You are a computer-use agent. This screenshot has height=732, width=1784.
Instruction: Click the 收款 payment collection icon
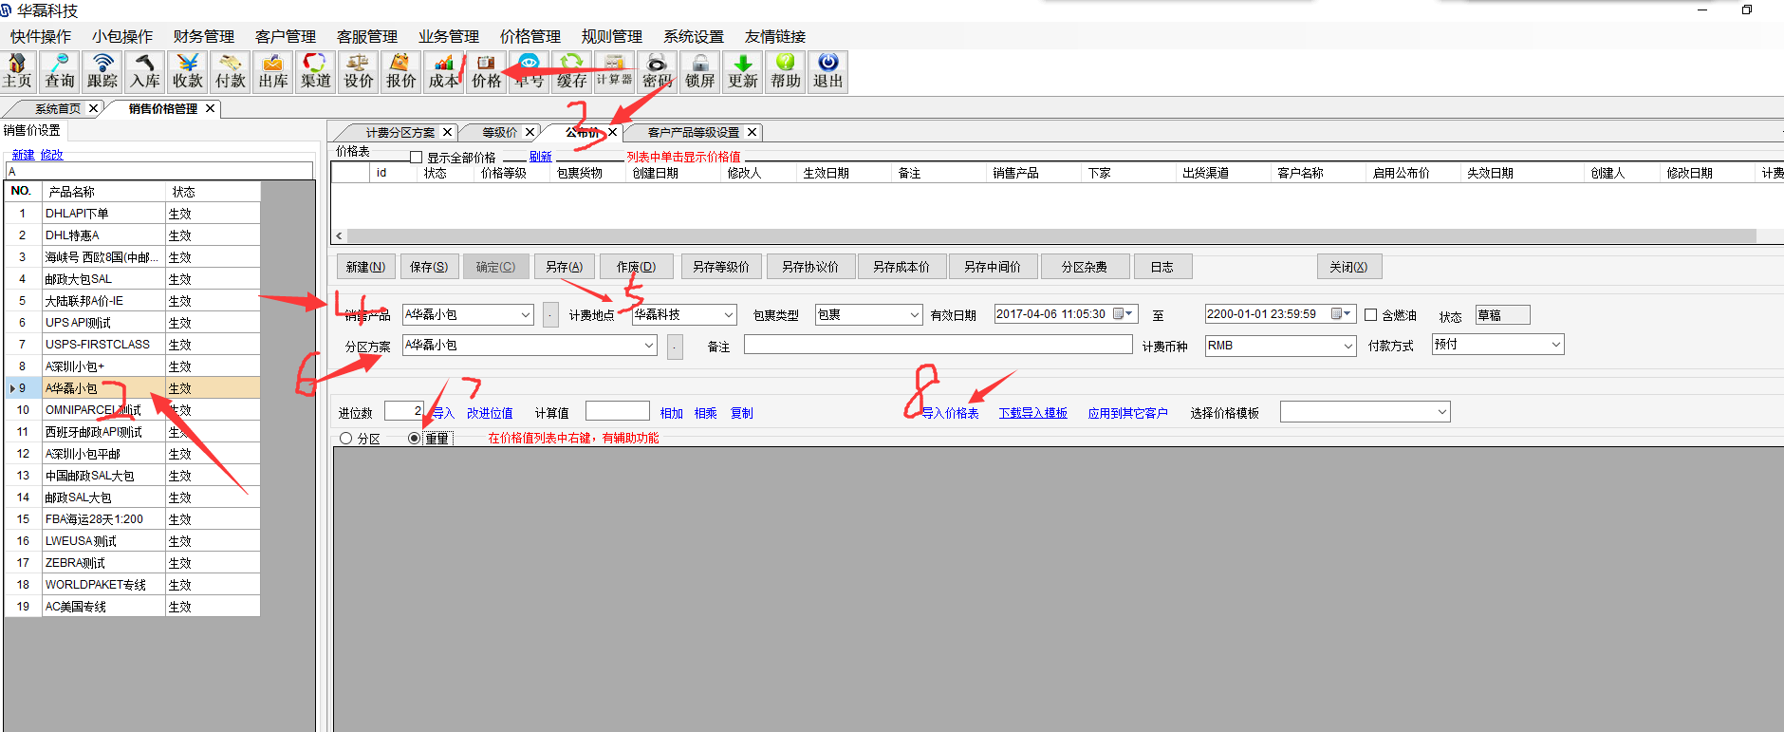pos(188,71)
